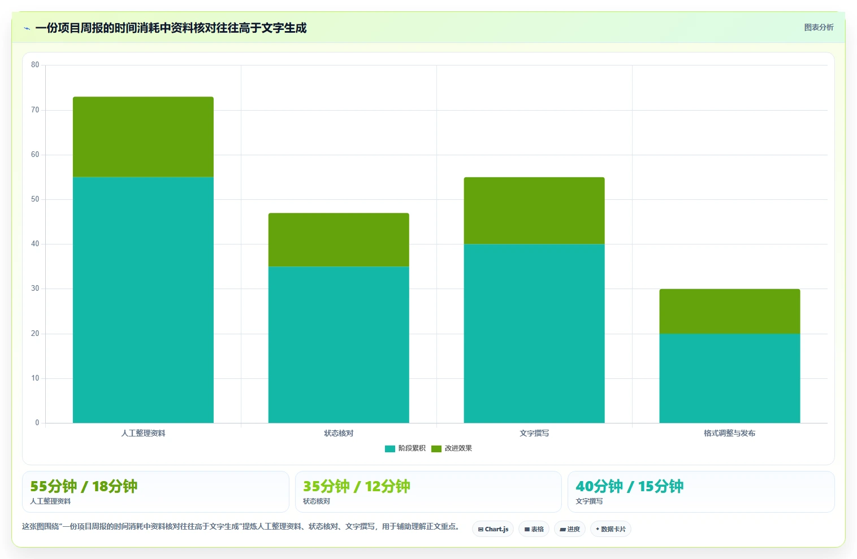Click the y-axis value 50

pos(35,199)
